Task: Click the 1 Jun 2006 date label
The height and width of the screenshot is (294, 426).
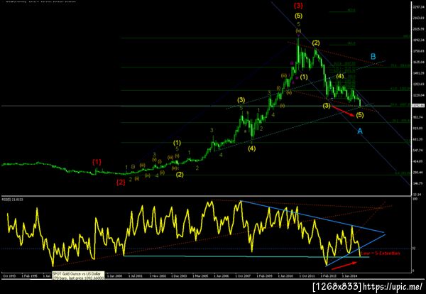Action: click(x=222, y=276)
